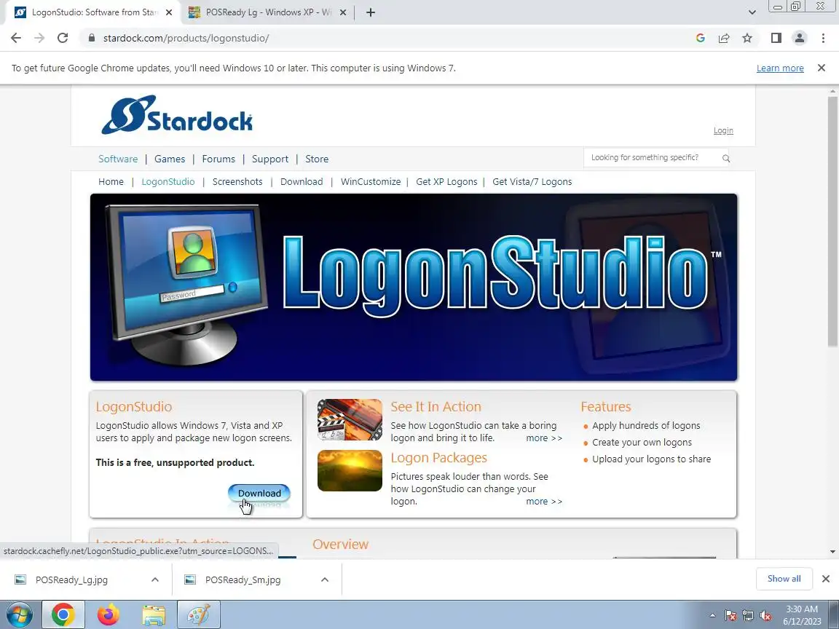Open the Support menu
Image resolution: width=839 pixels, height=629 pixels.
(x=269, y=159)
